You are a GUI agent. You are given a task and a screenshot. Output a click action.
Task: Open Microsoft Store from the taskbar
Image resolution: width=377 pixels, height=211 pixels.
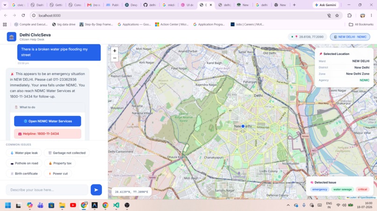pos(51,205)
